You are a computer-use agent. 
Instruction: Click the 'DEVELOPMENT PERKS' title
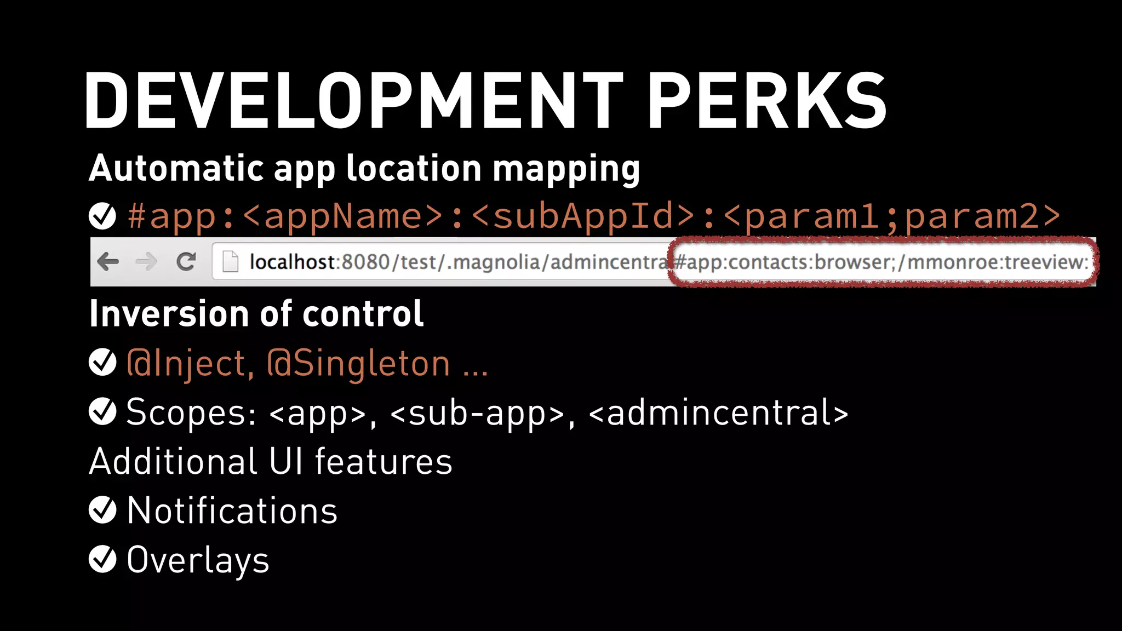tap(485, 101)
